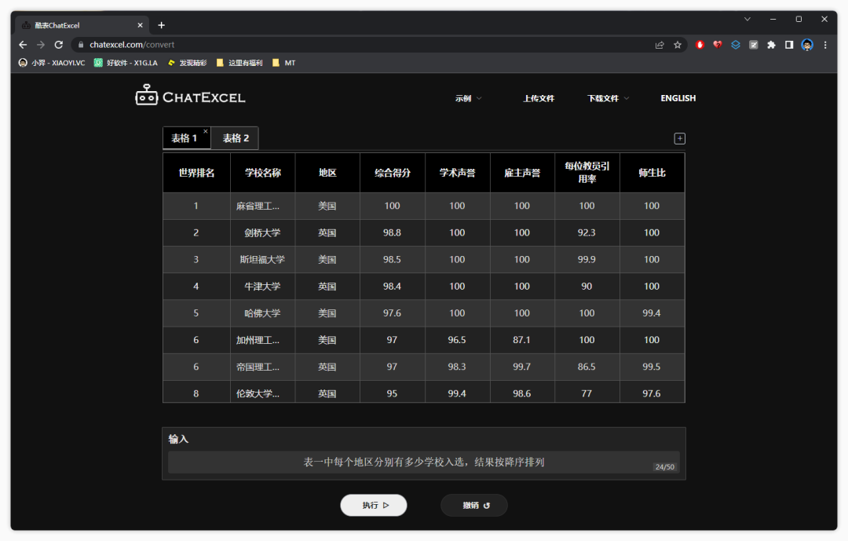The image size is (848, 541).
Task: Click the share page icon in address bar
Action: coord(660,45)
